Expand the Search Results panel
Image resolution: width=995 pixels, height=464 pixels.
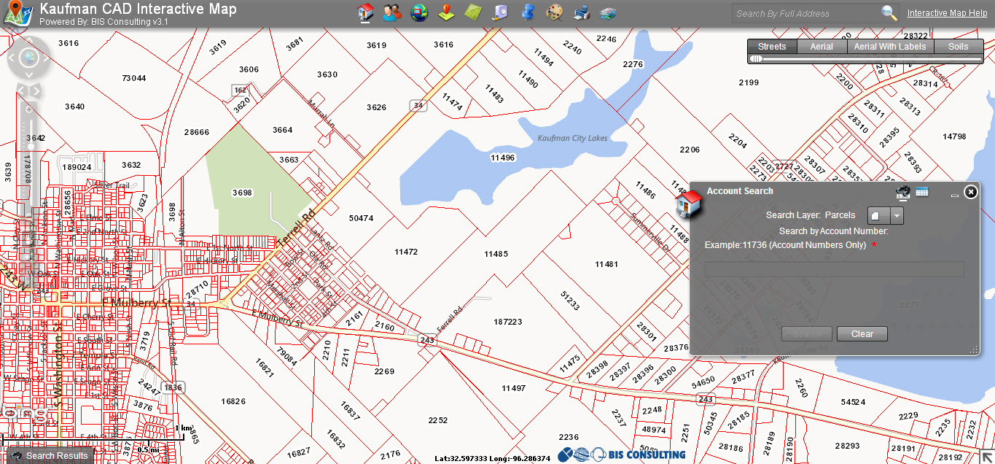48,456
